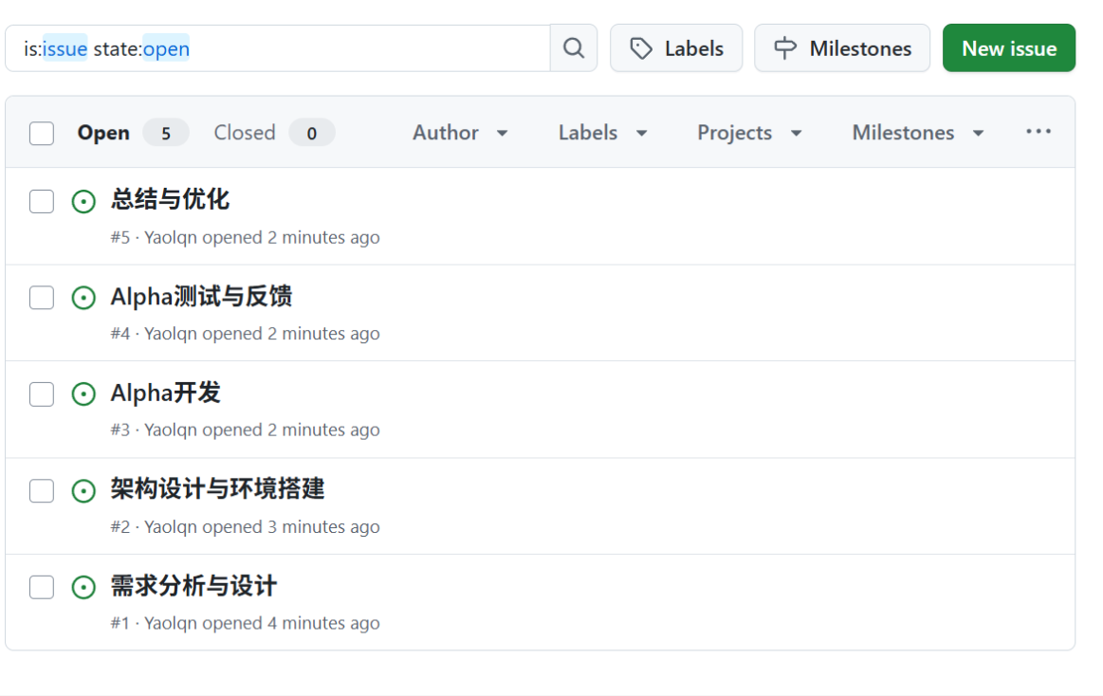Open issue titled Alpha测试与反馈
Image resolution: width=1103 pixels, height=696 pixels.
(201, 297)
